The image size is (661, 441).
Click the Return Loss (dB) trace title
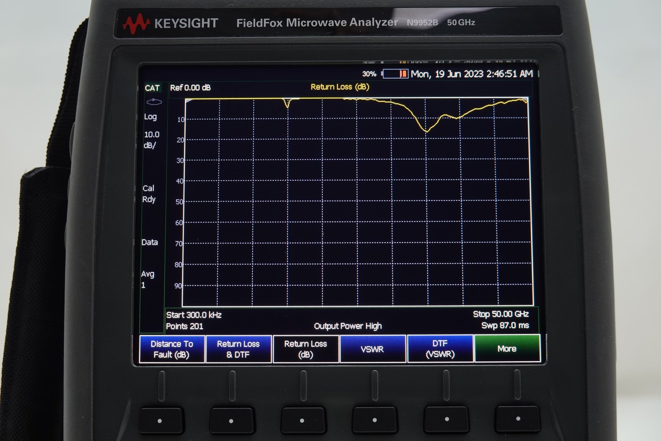[340, 87]
